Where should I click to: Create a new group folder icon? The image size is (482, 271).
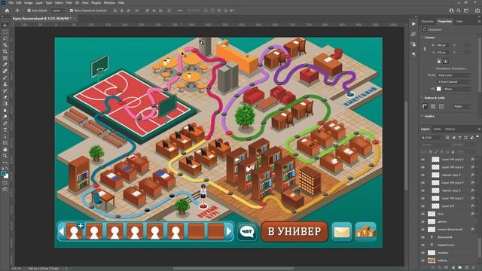460,268
